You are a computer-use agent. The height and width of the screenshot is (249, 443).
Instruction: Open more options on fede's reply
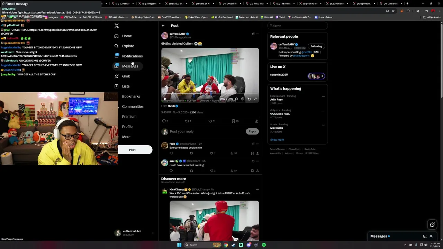257,144
